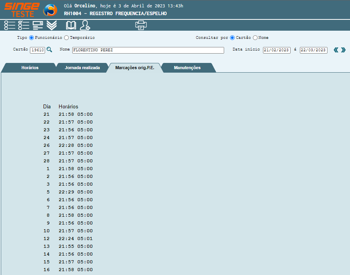Click day 10 row time 21:57
The image size is (350, 275).
pyautogui.click(x=66, y=231)
